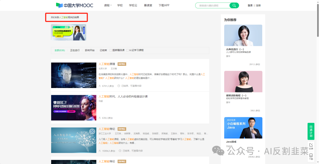
Task: Click clock icon in 浙江工业大学 course row
Action: tap(120, 151)
